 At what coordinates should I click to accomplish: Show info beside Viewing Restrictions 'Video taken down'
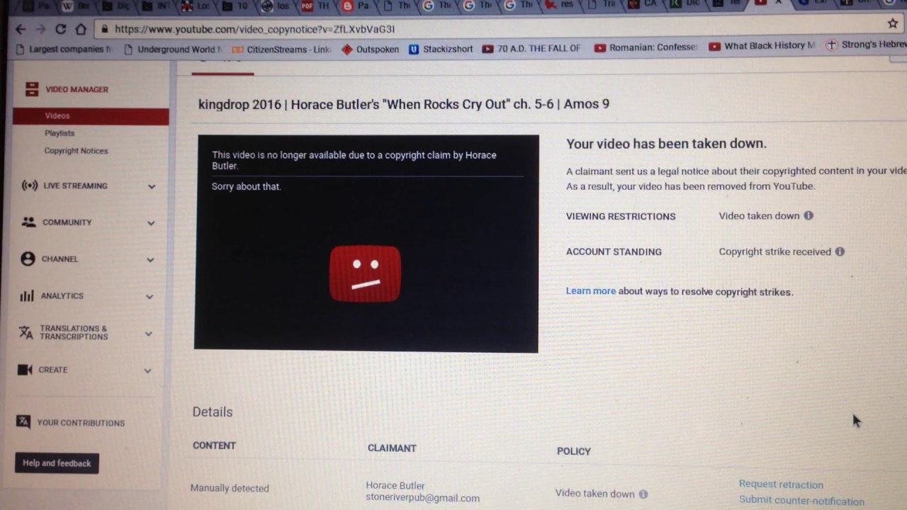[809, 215]
